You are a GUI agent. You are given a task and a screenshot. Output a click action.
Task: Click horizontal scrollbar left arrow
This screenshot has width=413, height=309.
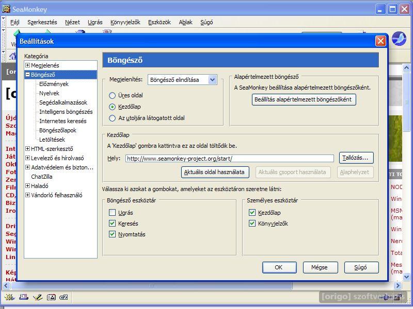point(6,285)
